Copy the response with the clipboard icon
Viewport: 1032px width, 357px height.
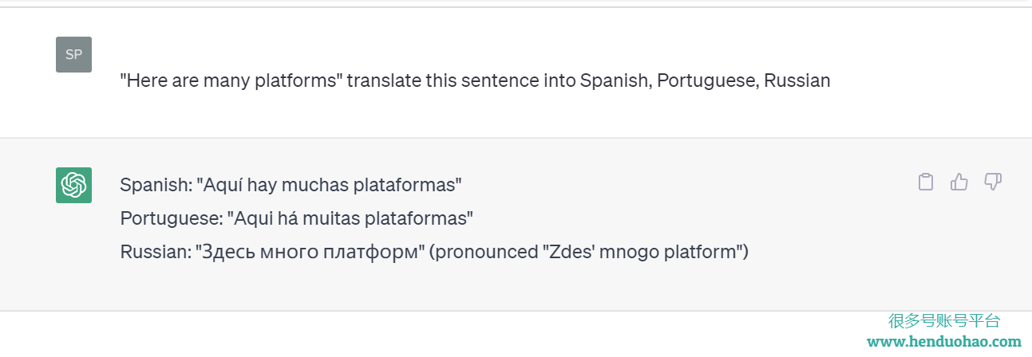(x=926, y=182)
